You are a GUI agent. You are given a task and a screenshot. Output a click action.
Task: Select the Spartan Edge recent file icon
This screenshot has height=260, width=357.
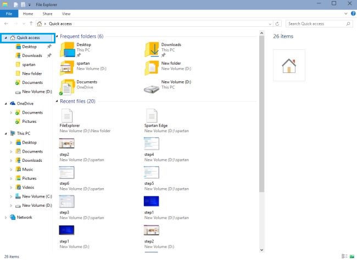(x=152, y=116)
